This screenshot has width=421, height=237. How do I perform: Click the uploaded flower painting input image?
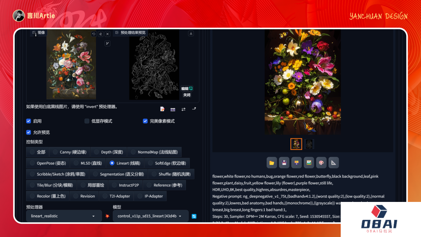[71, 64]
